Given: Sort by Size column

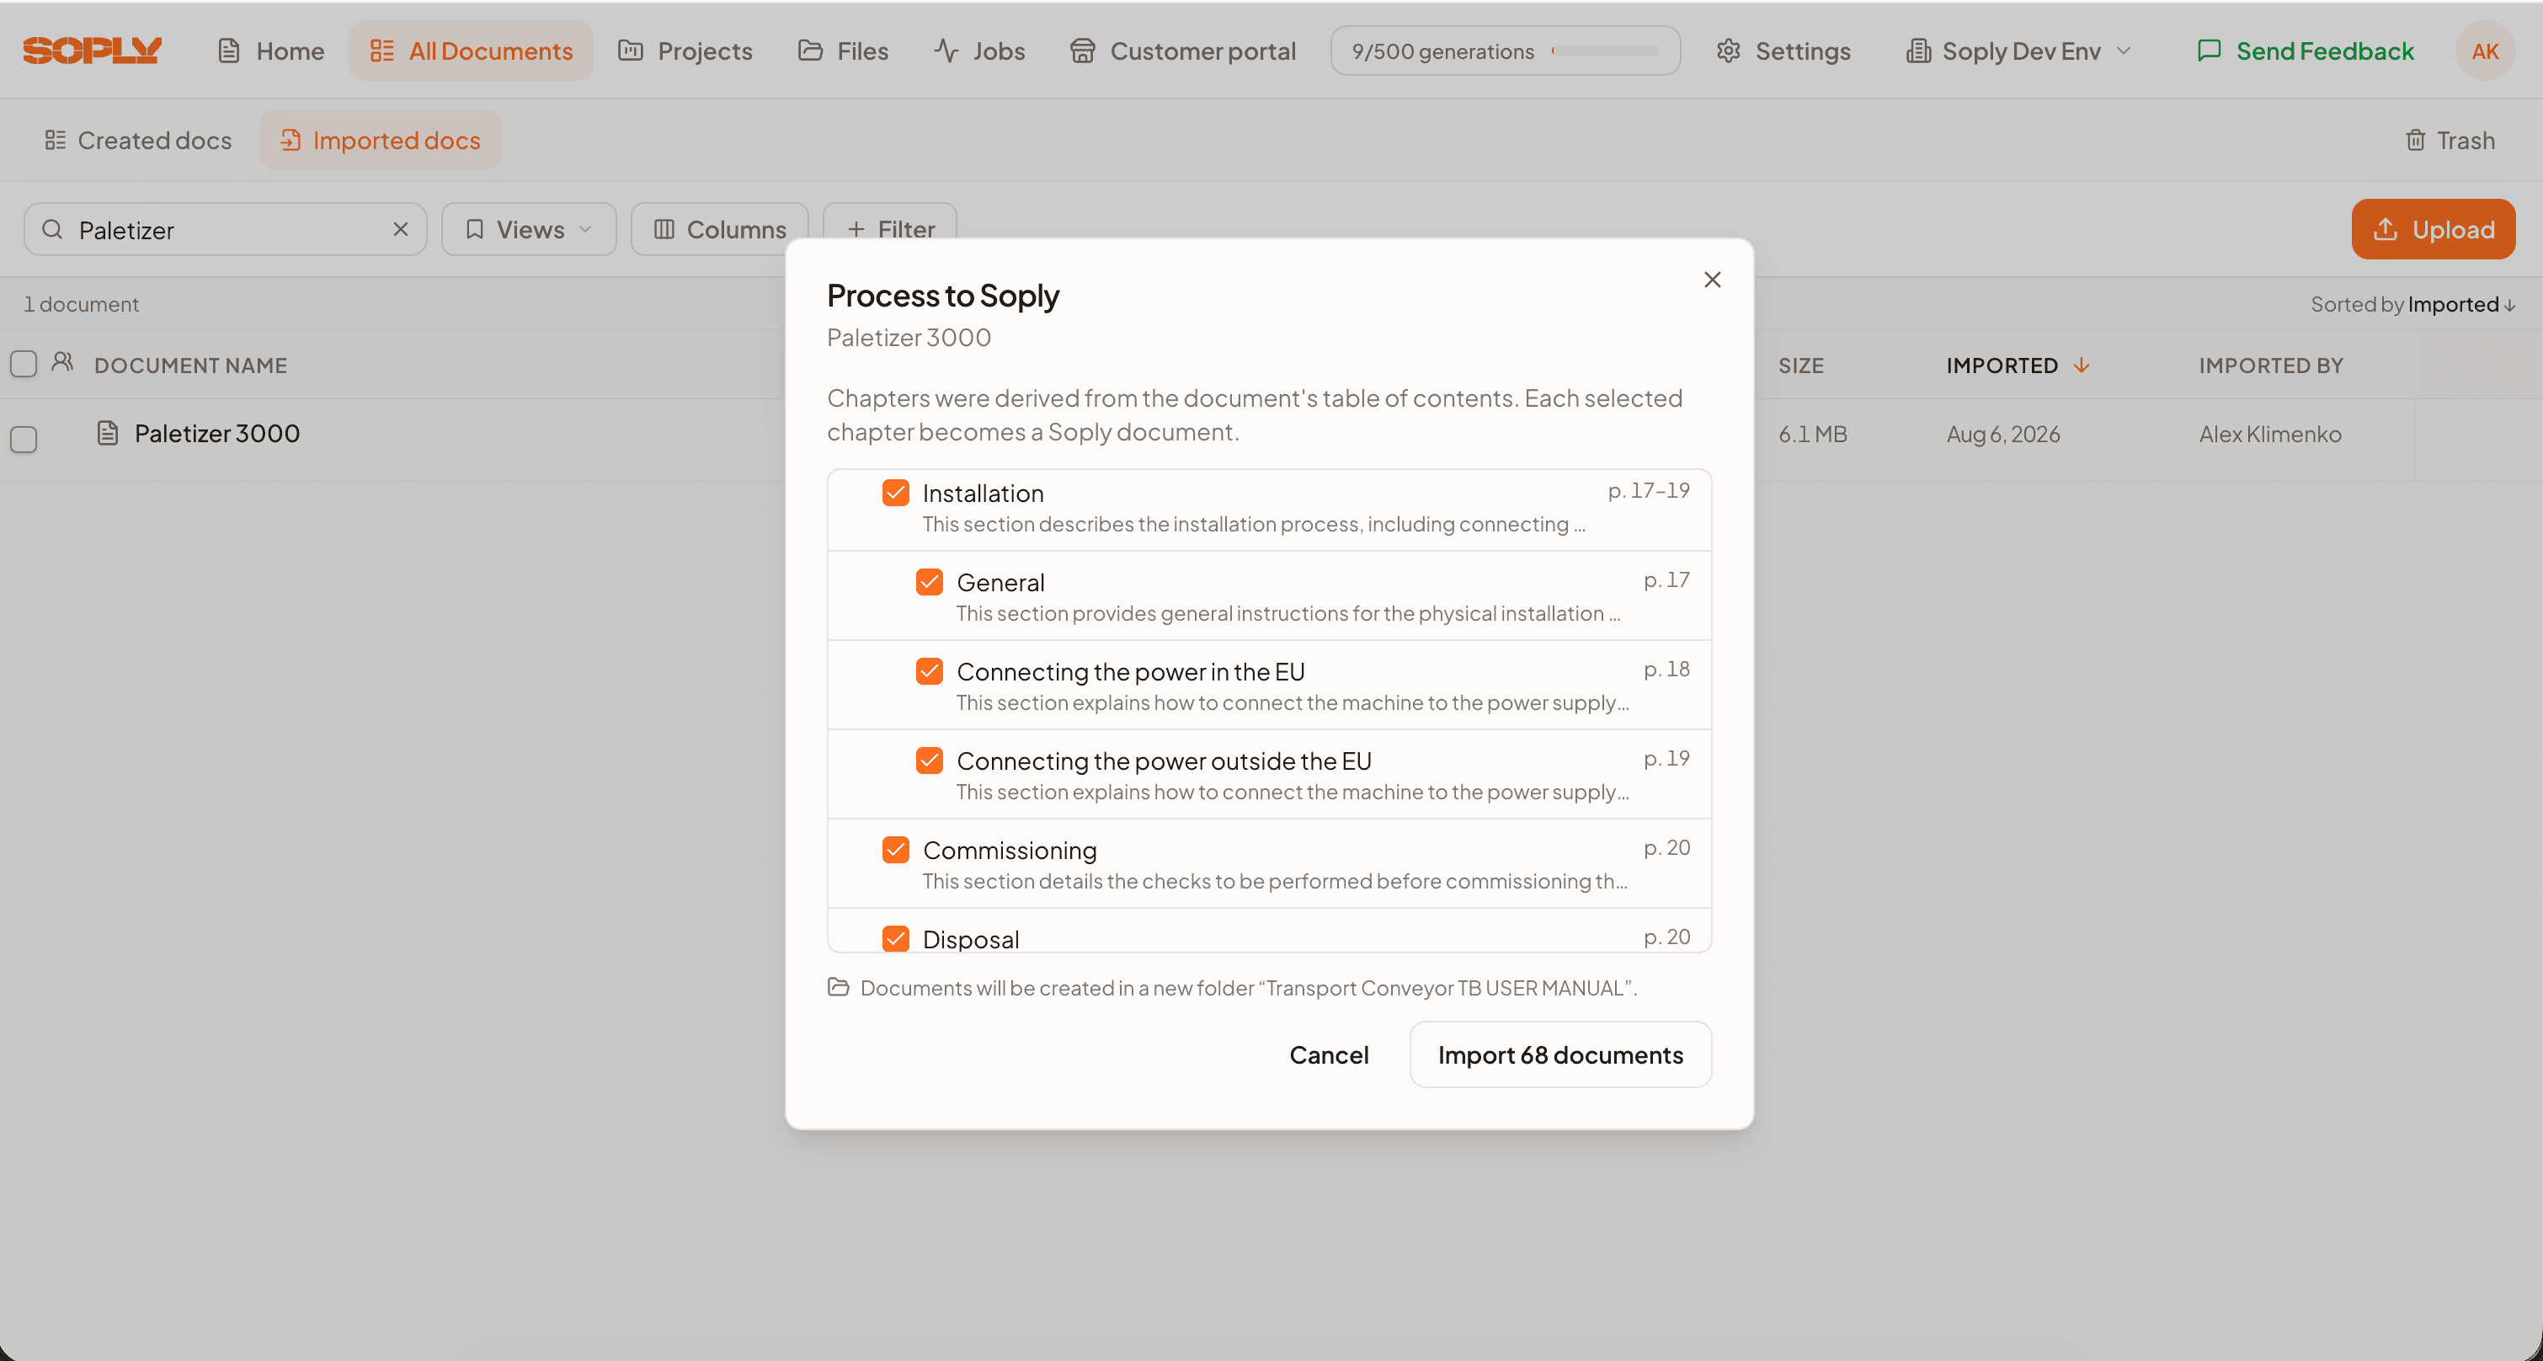Looking at the screenshot, I should click(x=1800, y=366).
